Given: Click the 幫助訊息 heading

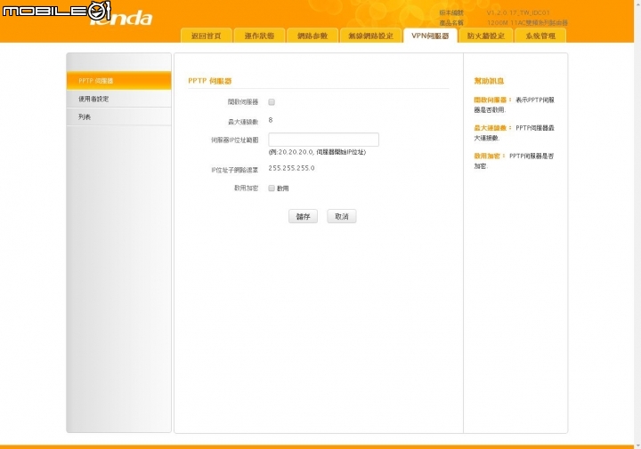Looking at the screenshot, I should (x=489, y=81).
